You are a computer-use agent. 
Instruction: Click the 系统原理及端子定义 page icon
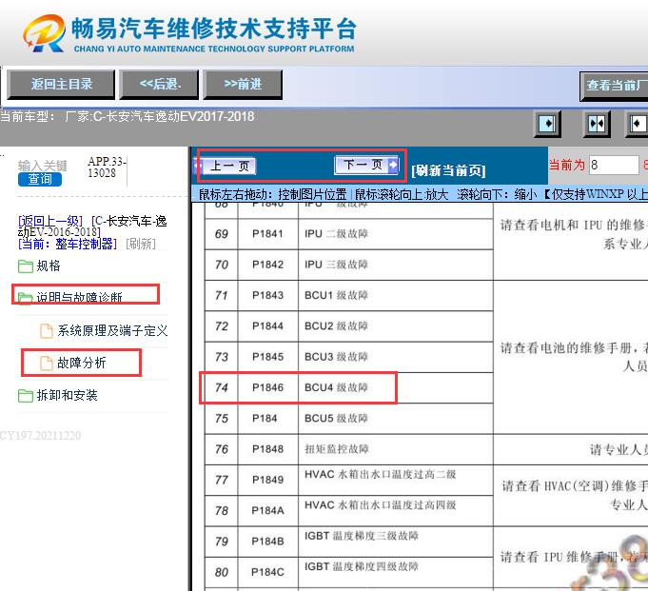click(x=47, y=330)
